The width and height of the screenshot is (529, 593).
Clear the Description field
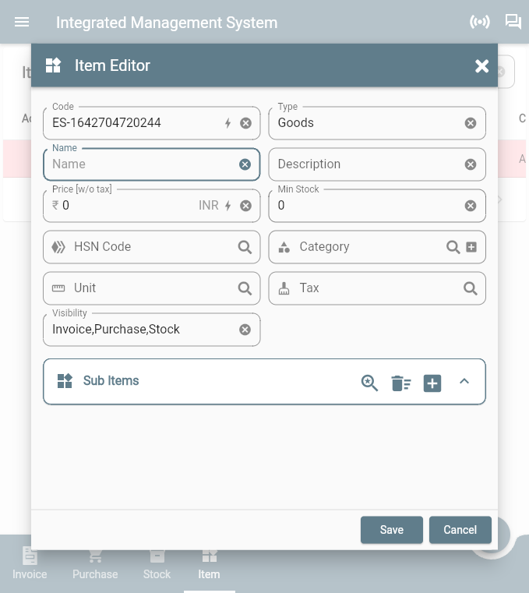pos(471,164)
